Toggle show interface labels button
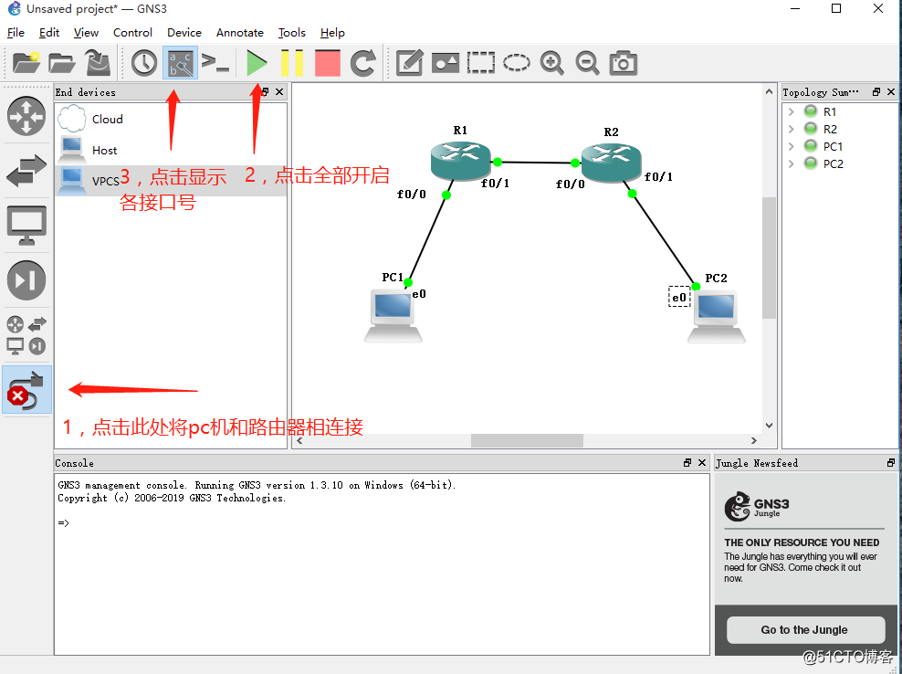This screenshot has width=902, height=674. tap(180, 63)
